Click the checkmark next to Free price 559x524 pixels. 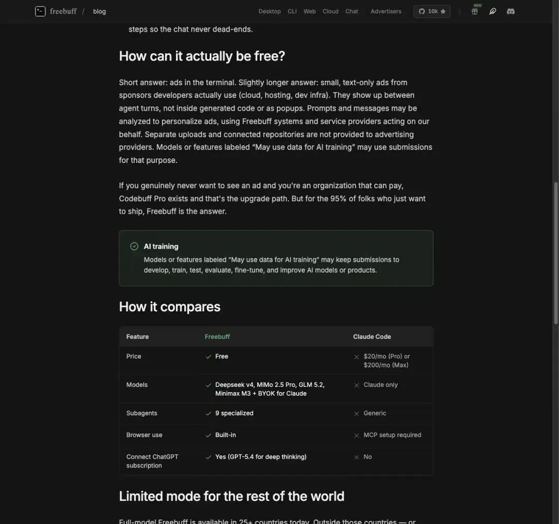point(209,356)
